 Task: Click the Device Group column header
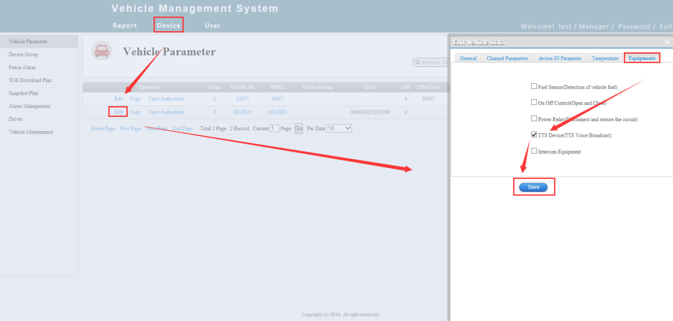[318, 87]
